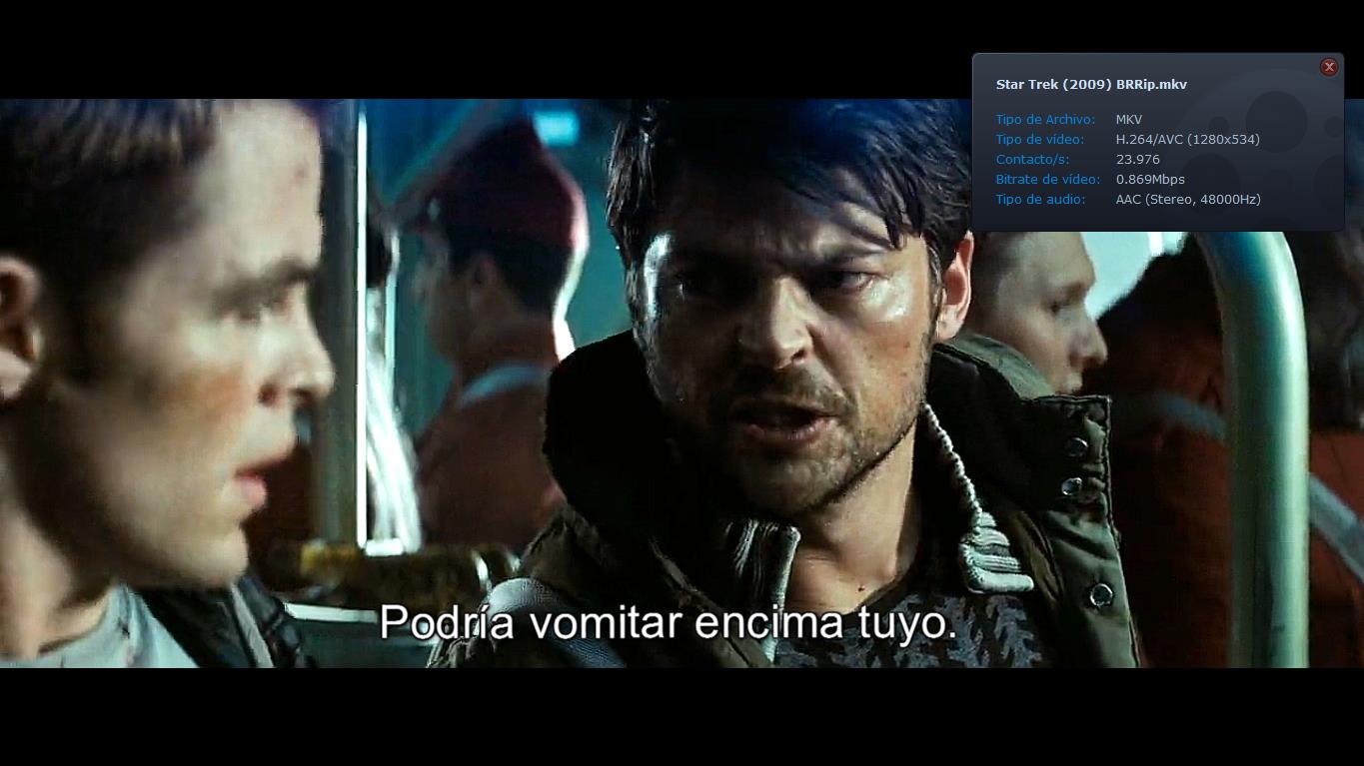This screenshot has width=1364, height=766.
Task: Click the Bitrate de vídeo label
Action: (x=1048, y=180)
